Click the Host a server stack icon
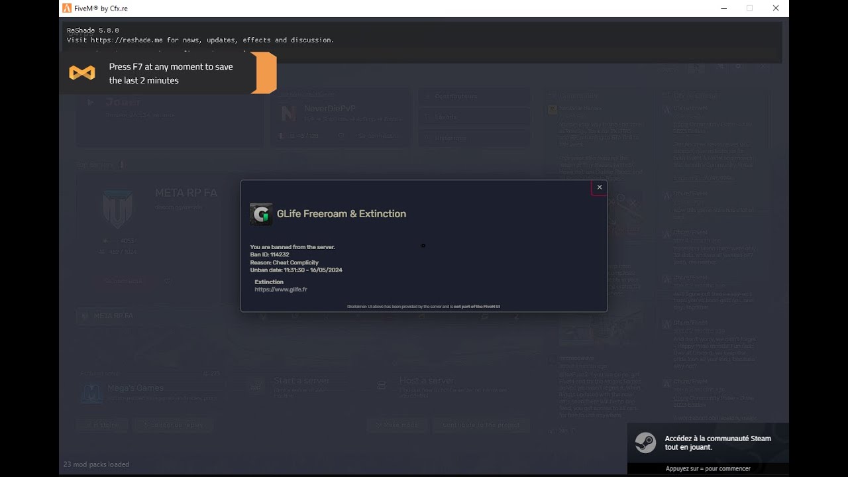The image size is (848, 477). pyautogui.click(x=381, y=386)
